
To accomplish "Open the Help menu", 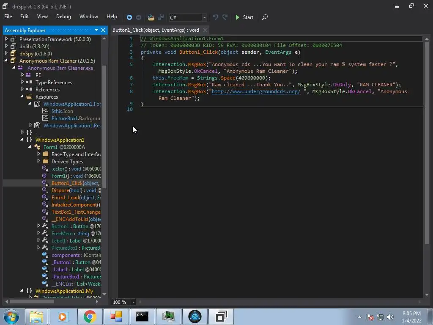I will point(112,17).
